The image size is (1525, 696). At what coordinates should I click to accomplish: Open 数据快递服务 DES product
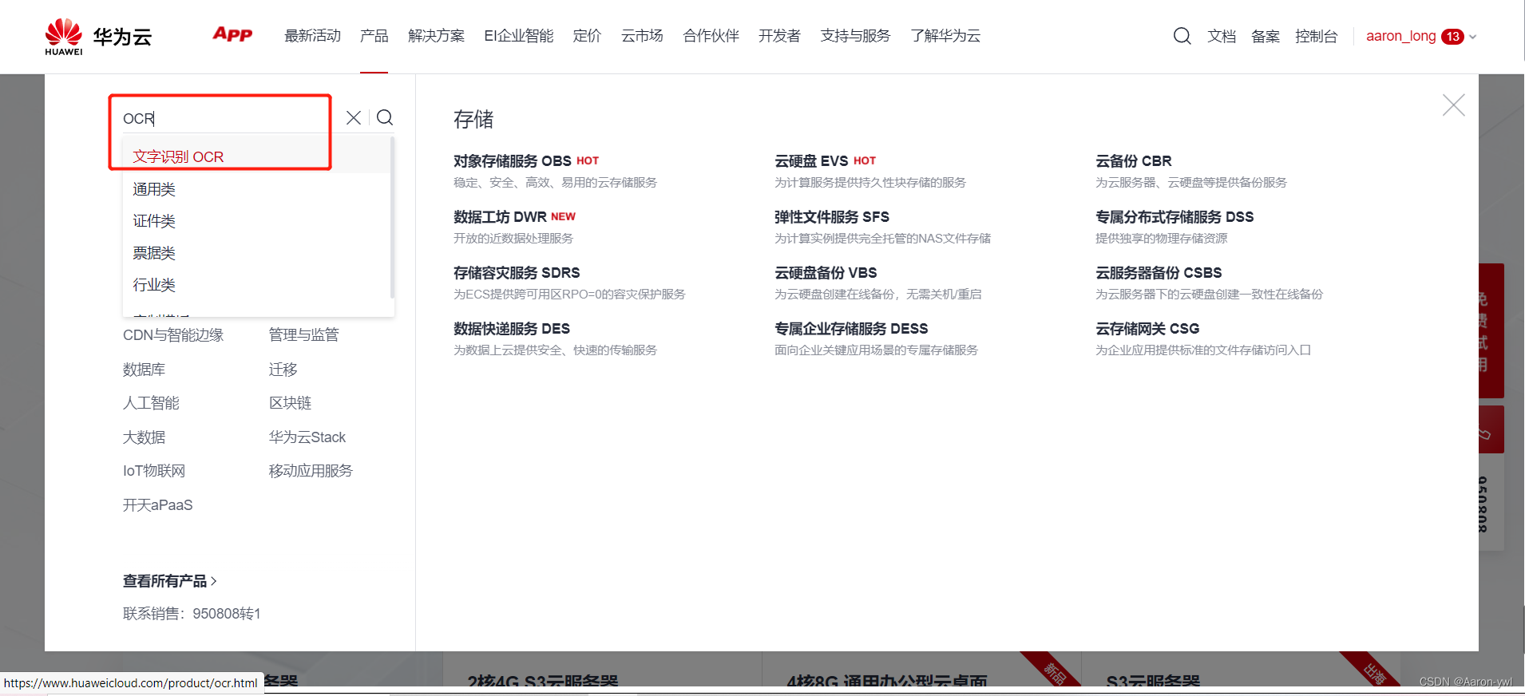click(512, 329)
